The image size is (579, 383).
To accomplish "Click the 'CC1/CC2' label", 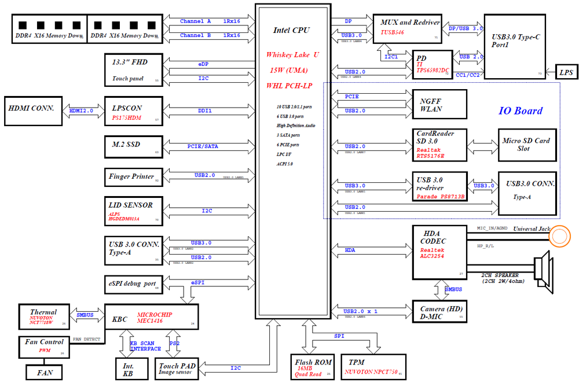I will point(468,75).
